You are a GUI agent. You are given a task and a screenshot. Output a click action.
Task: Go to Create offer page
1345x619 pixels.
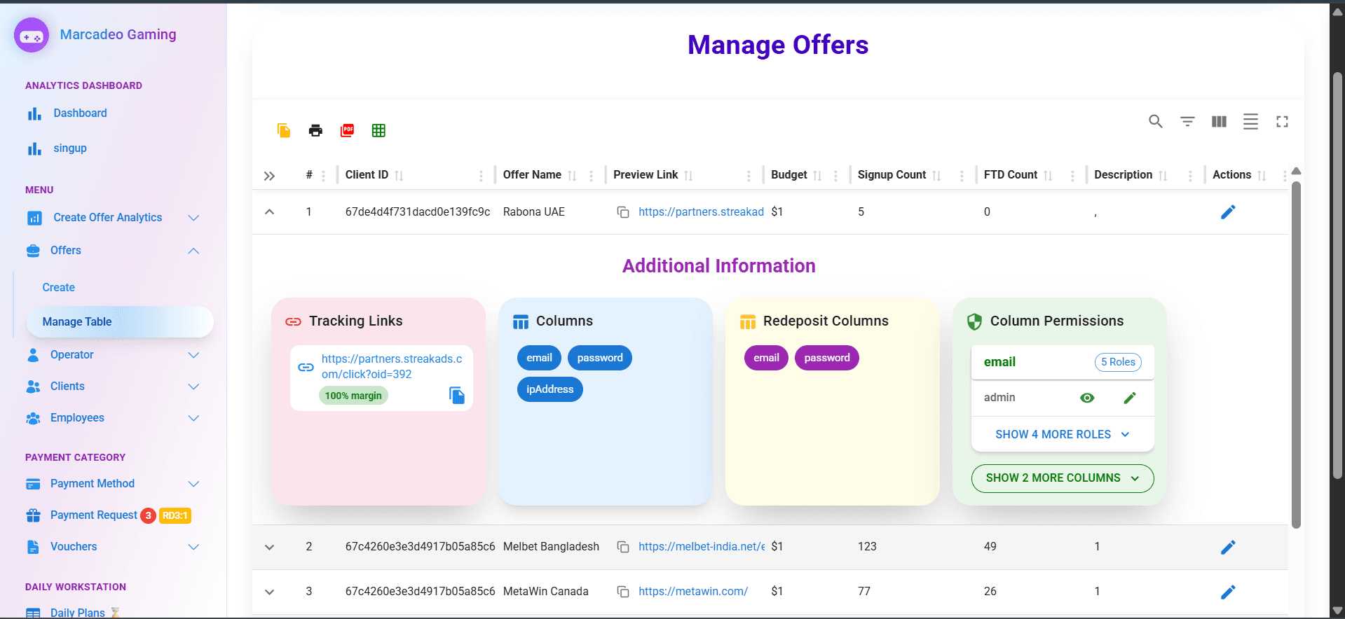pyautogui.click(x=58, y=287)
